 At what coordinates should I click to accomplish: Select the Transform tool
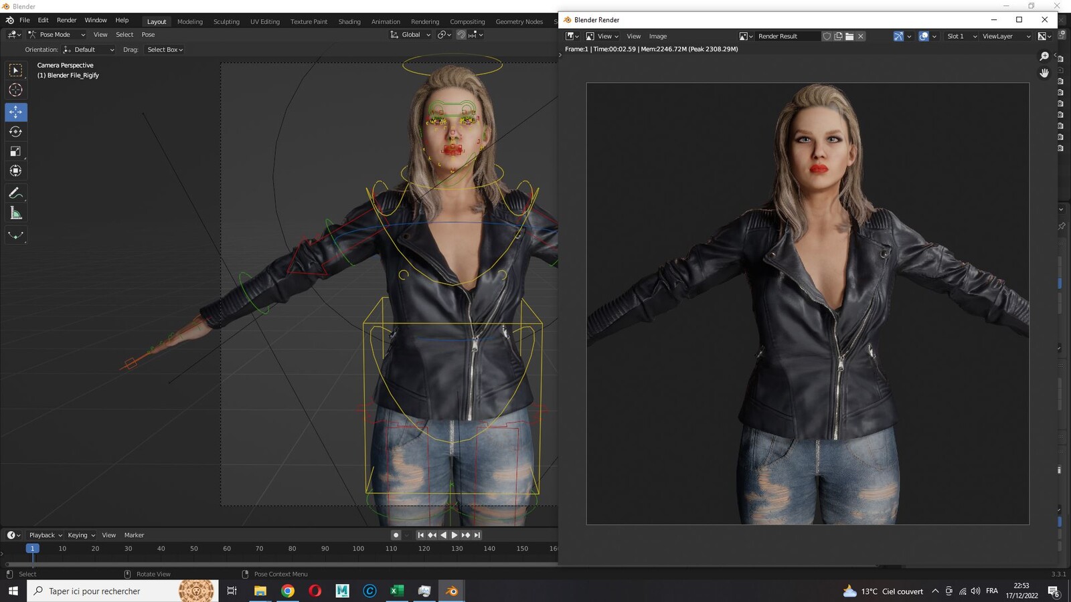pos(15,171)
